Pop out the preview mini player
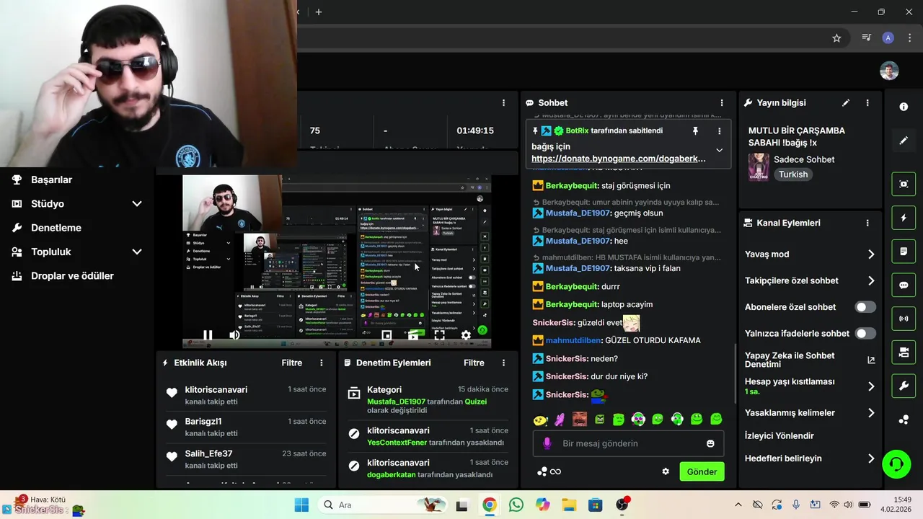 [387, 335]
